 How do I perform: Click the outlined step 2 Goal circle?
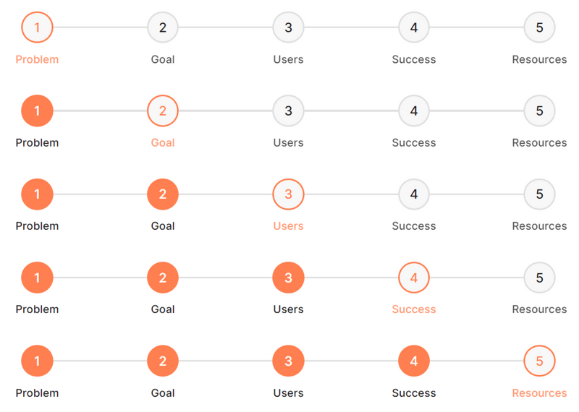coord(163,111)
